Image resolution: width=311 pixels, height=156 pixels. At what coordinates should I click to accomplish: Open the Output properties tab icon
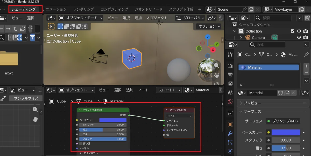coord(230,75)
